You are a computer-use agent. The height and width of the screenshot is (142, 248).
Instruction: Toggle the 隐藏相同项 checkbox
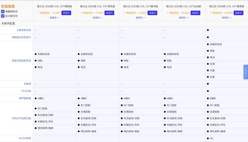click(x=3, y=11)
